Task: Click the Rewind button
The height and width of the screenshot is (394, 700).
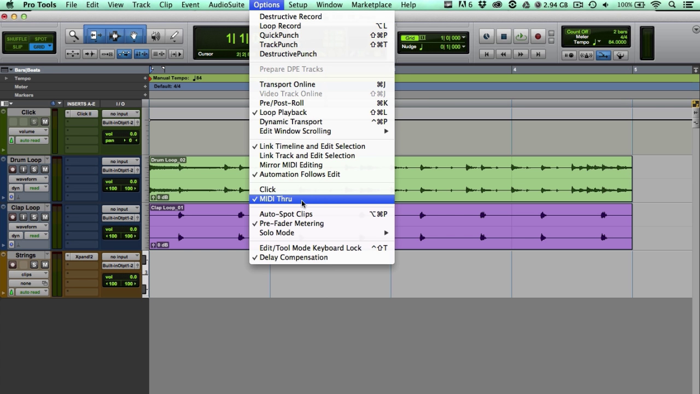Action: [503, 54]
